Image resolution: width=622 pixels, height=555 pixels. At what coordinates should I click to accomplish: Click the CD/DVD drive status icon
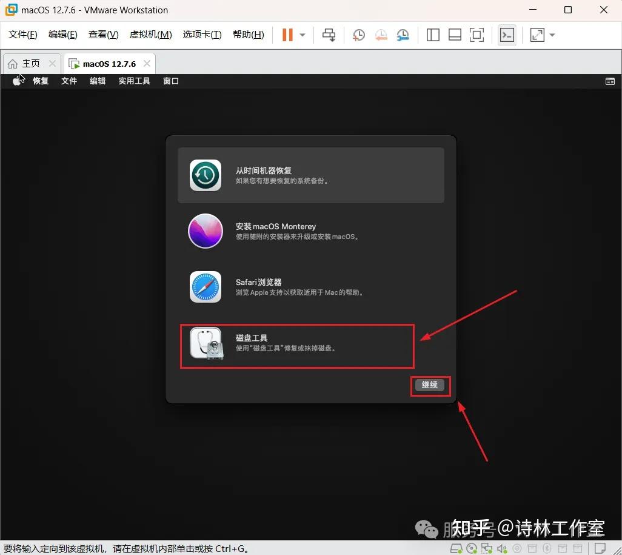tap(472, 549)
